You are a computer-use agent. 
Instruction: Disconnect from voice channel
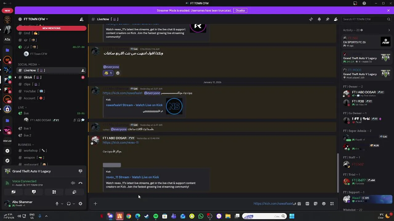(80, 183)
